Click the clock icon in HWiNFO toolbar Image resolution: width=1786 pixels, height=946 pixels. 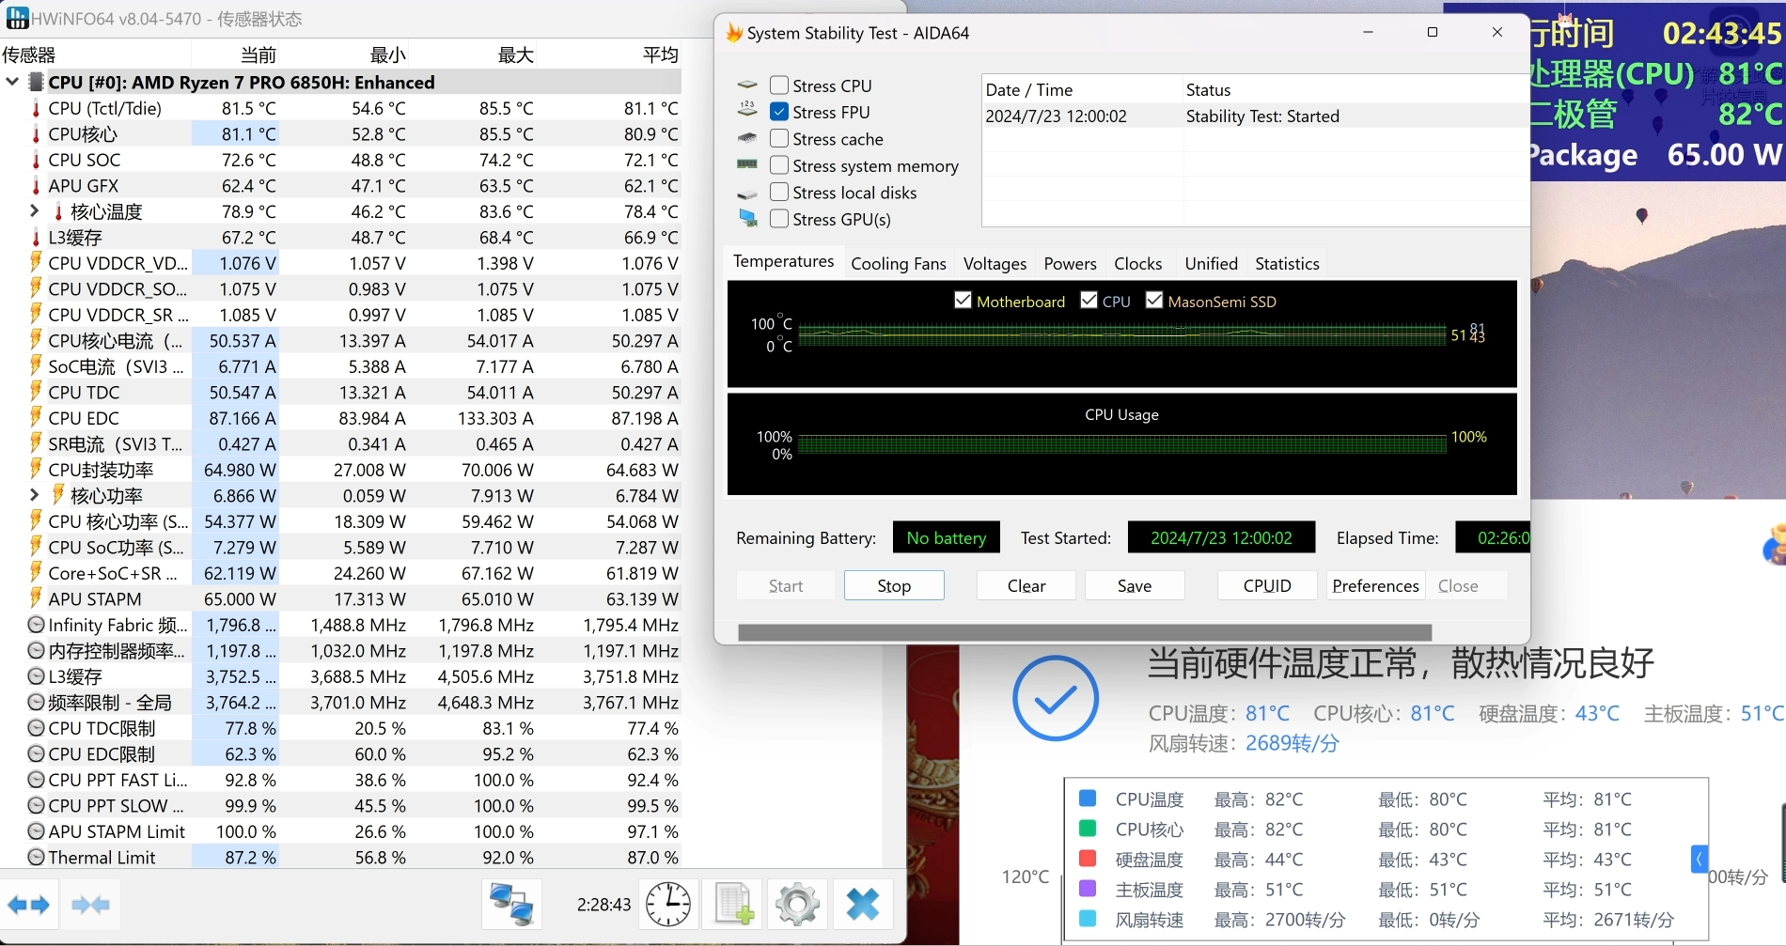(667, 904)
